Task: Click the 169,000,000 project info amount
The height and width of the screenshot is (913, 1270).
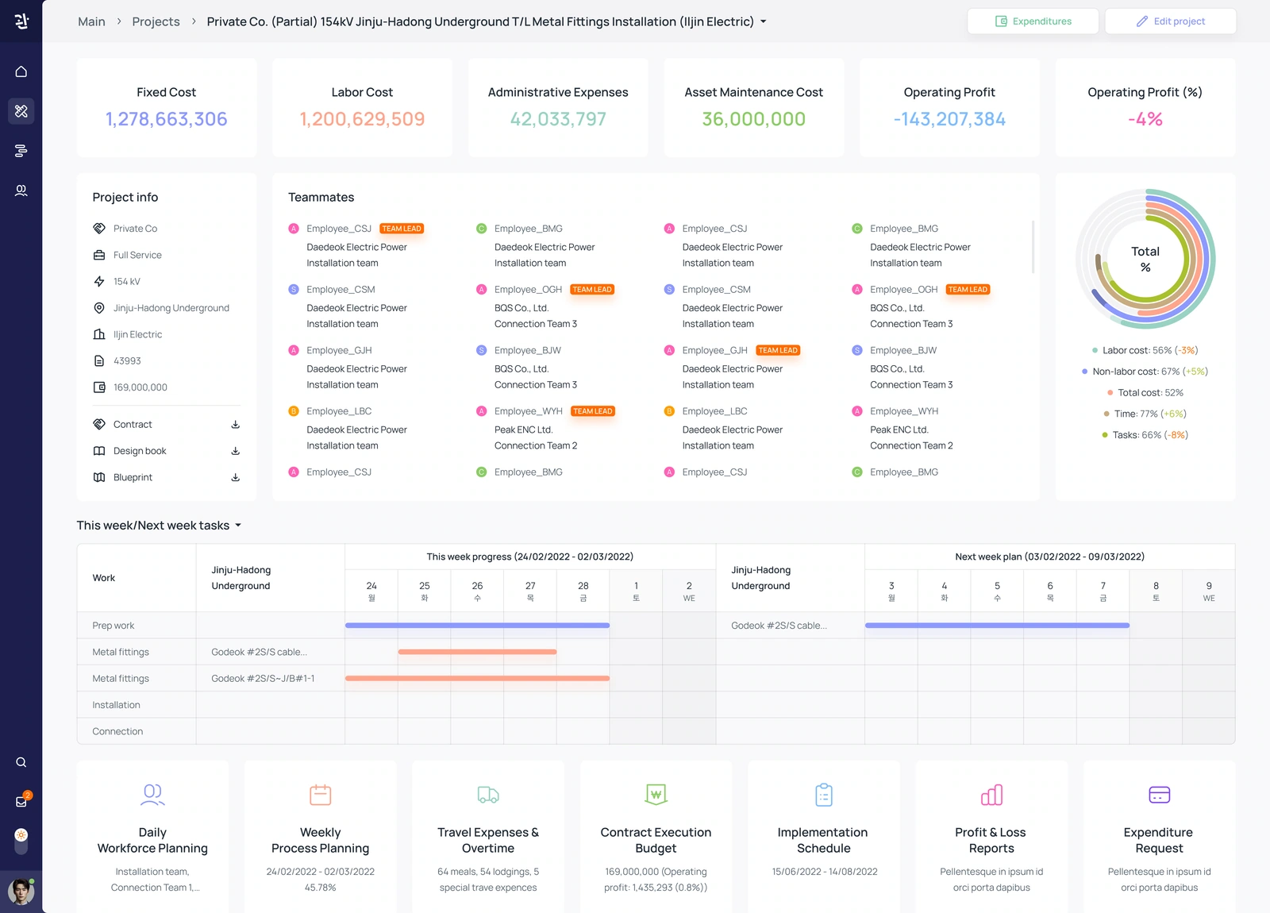Action: click(x=140, y=387)
